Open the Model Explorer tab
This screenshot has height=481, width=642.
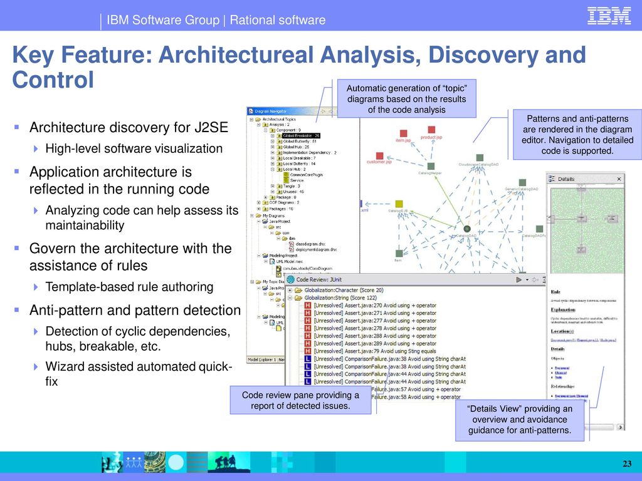(x=261, y=359)
